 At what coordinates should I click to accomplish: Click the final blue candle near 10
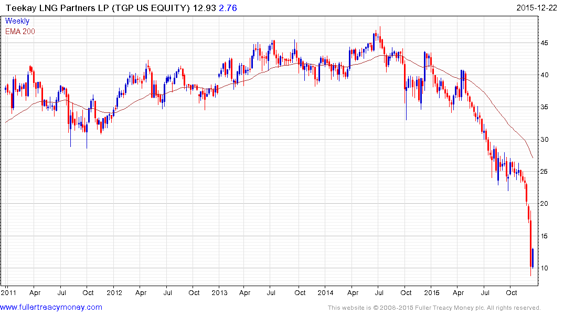click(x=533, y=258)
